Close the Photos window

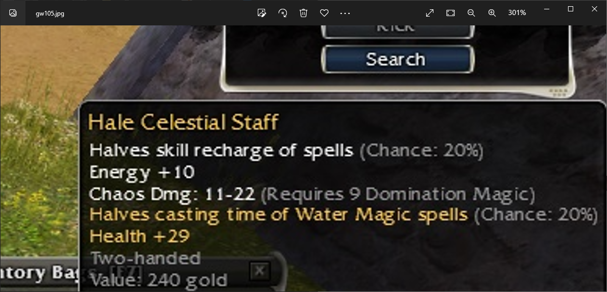point(594,9)
